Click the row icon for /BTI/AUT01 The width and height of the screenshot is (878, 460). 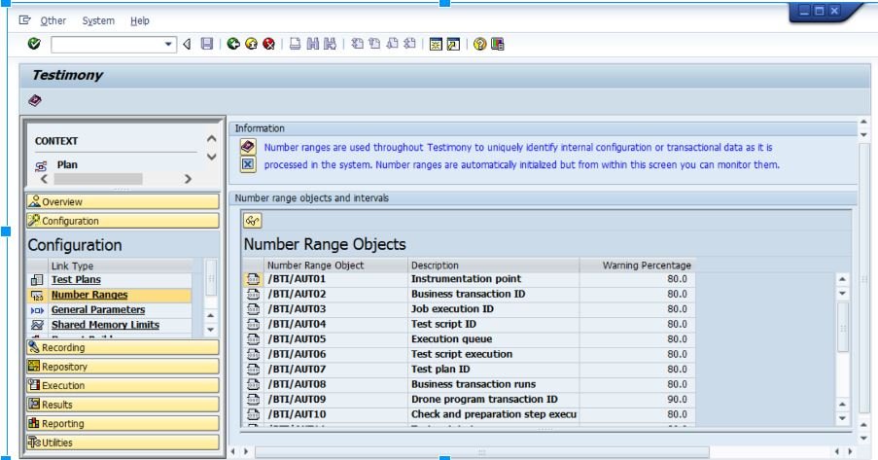pyautogui.click(x=253, y=279)
